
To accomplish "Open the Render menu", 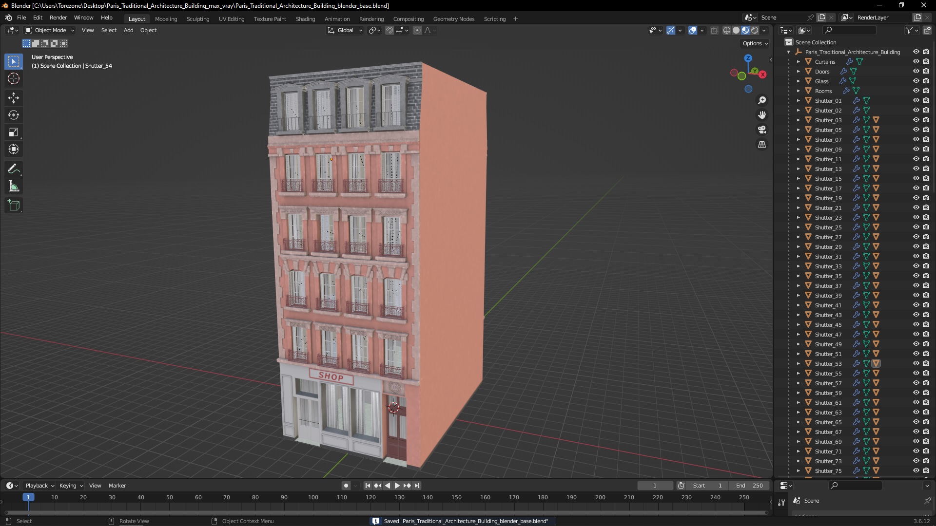I will (x=58, y=18).
